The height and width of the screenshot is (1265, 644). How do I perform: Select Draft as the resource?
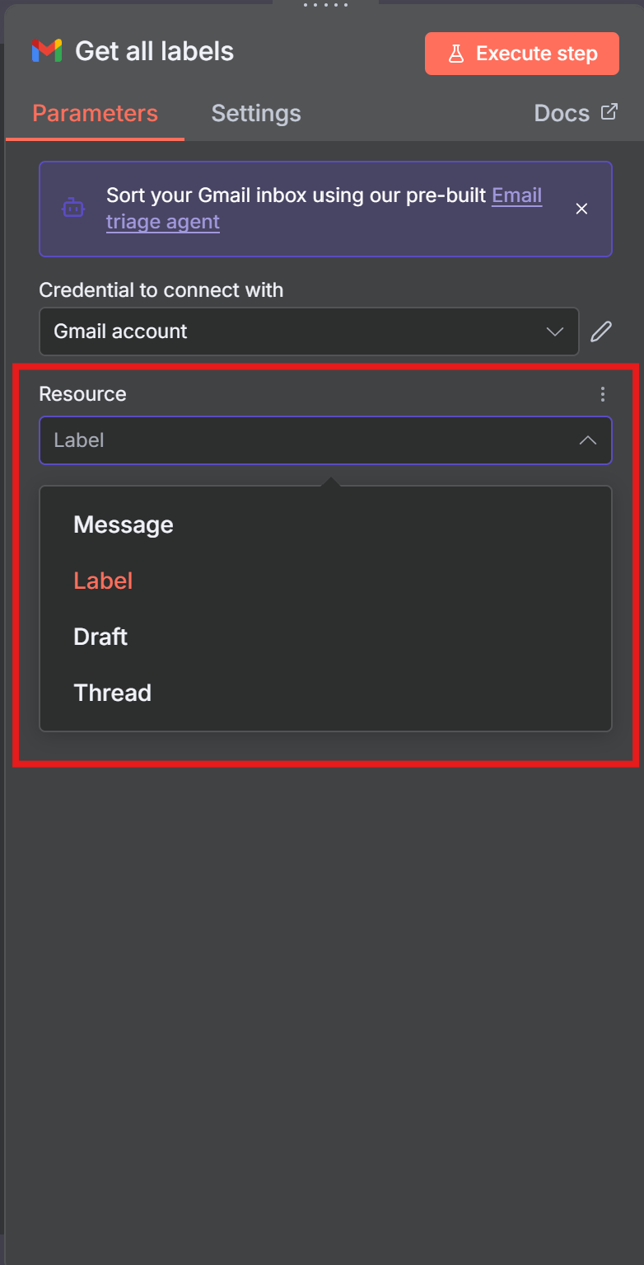[x=100, y=637]
